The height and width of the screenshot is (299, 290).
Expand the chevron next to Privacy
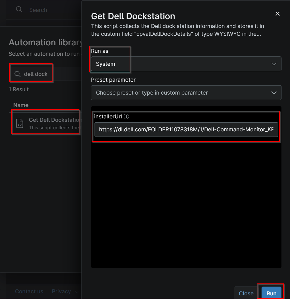click(x=77, y=291)
